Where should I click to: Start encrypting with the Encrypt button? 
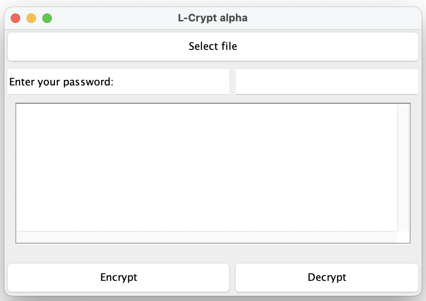[118, 277]
